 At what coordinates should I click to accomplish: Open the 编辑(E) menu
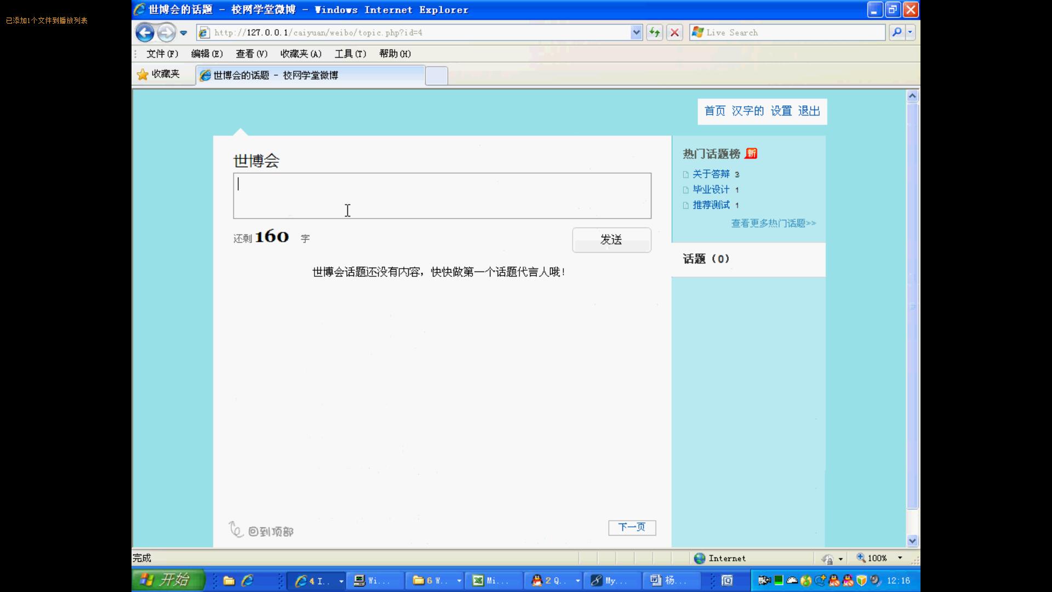coord(207,54)
